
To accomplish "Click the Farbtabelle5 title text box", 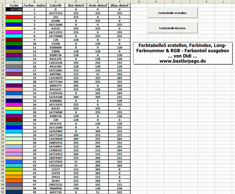I will (x=183, y=53).
